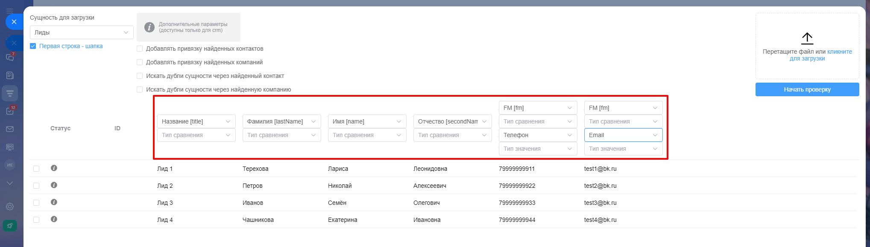The width and height of the screenshot is (870, 247).
Task: Click the green rocket icon in sidebar
Action: coord(10,225)
